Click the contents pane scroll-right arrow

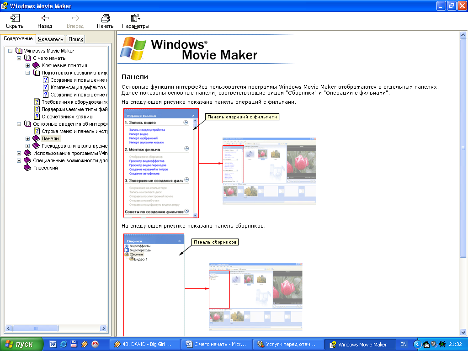coord(104,328)
